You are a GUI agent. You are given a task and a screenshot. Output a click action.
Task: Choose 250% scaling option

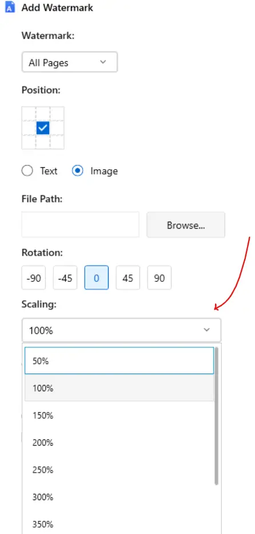(119, 470)
